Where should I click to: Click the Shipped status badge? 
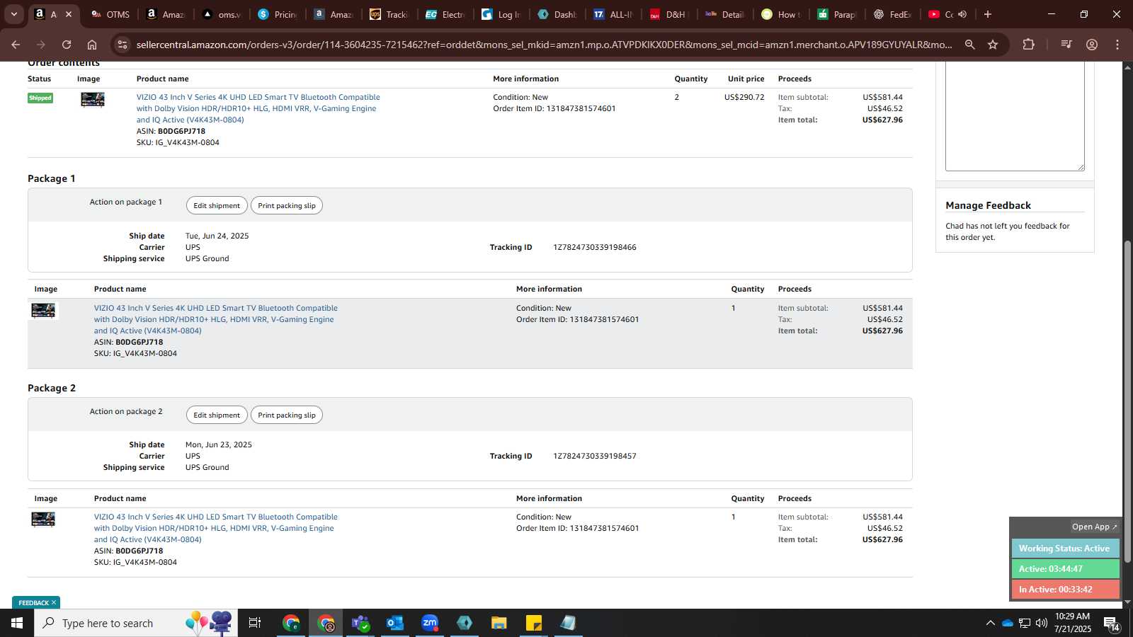pyautogui.click(x=40, y=98)
